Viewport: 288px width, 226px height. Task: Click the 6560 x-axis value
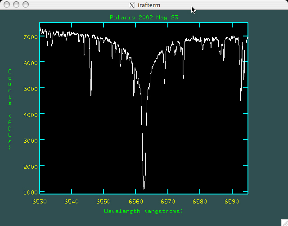(136, 202)
